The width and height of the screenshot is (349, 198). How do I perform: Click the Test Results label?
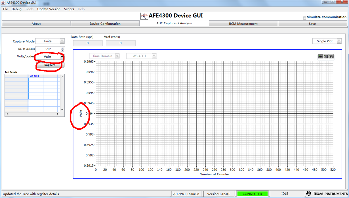coord(11,72)
